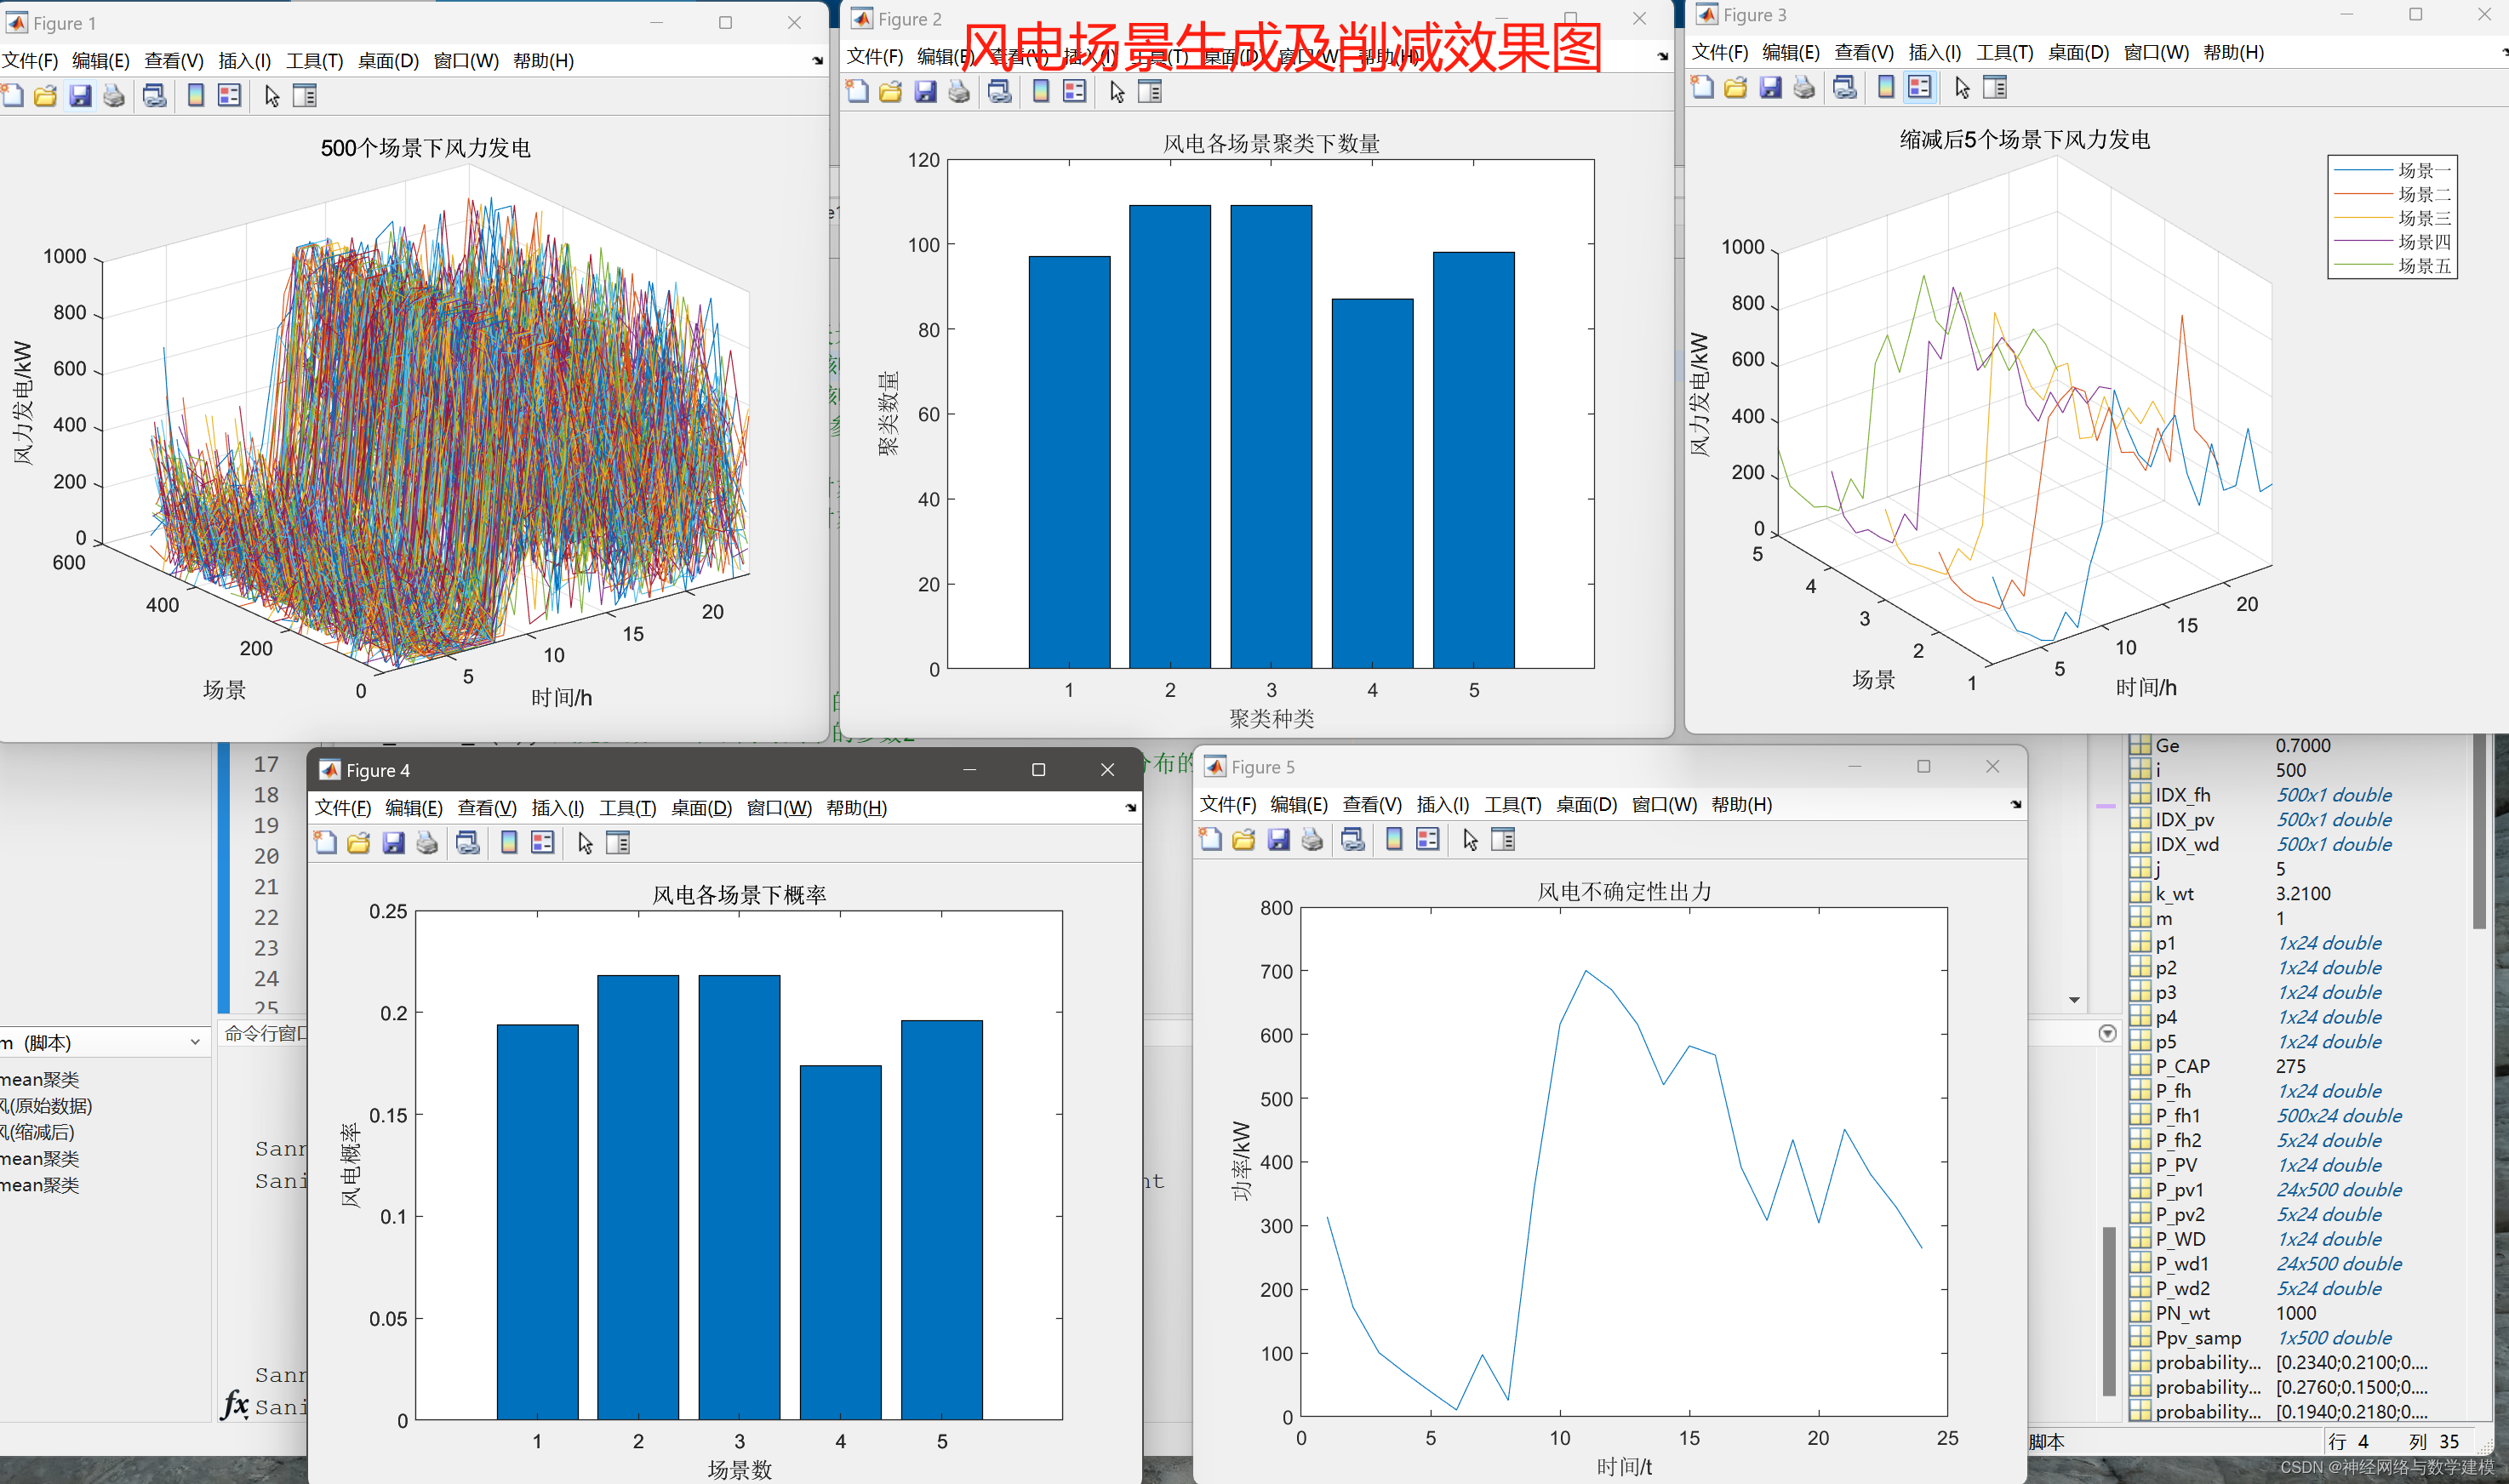This screenshot has height=1484, width=2509.
Task: Click the colorbar gradient icon in Figure 4 toolbar
Action: pyautogui.click(x=508, y=842)
